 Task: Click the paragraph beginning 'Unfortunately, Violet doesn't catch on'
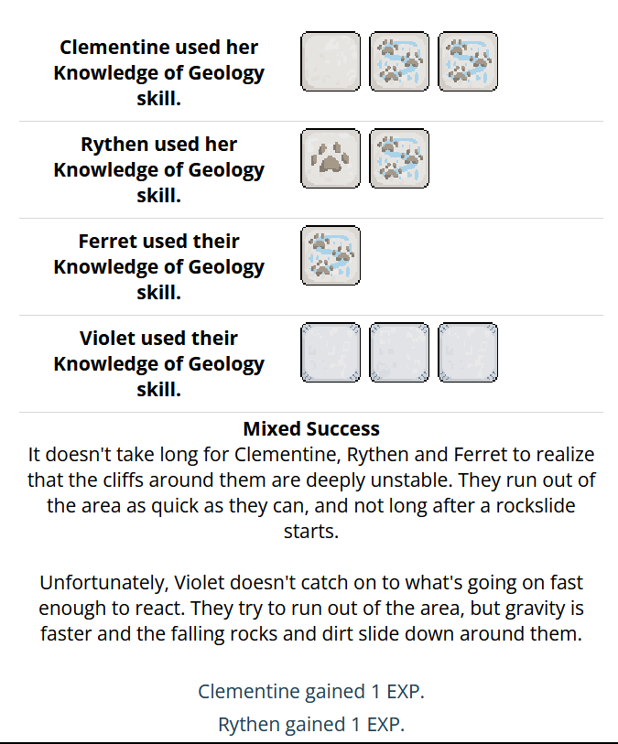click(x=311, y=608)
